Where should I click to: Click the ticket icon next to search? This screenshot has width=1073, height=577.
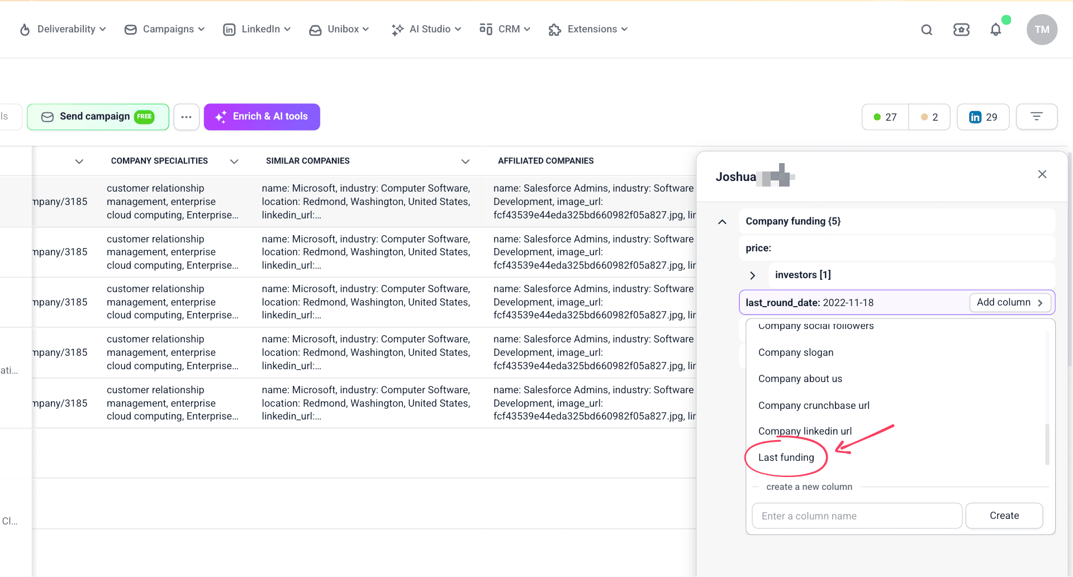point(961,30)
